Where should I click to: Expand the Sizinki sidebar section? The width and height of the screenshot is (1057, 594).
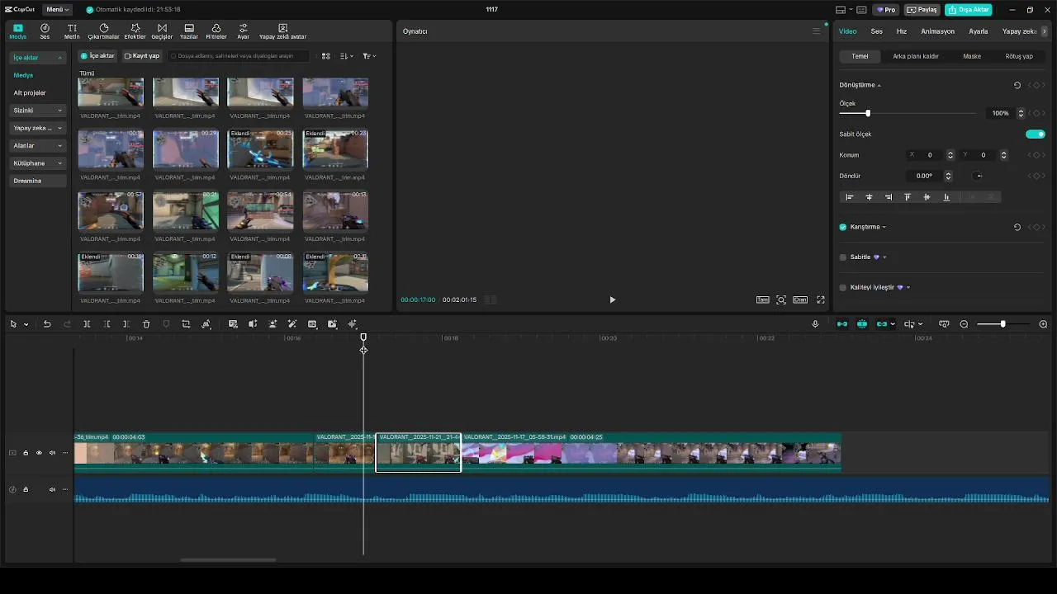(x=38, y=111)
